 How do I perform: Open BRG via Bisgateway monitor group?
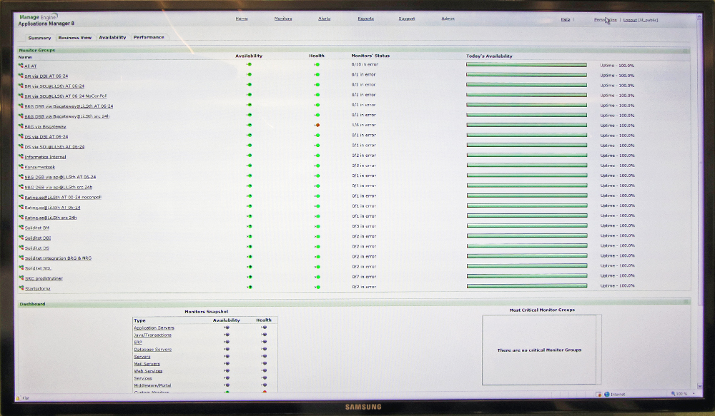pyautogui.click(x=45, y=126)
